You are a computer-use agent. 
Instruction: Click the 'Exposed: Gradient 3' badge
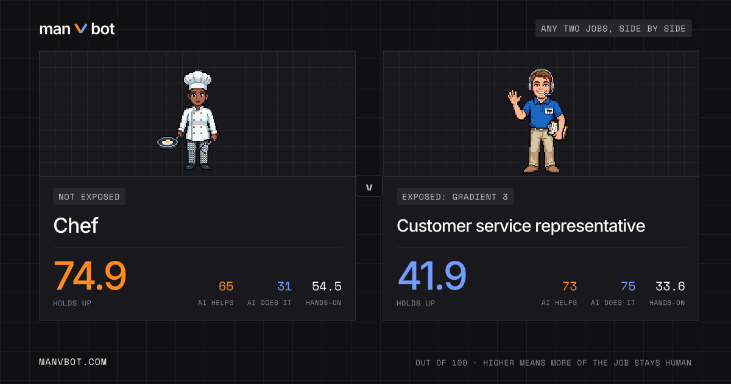(x=455, y=196)
